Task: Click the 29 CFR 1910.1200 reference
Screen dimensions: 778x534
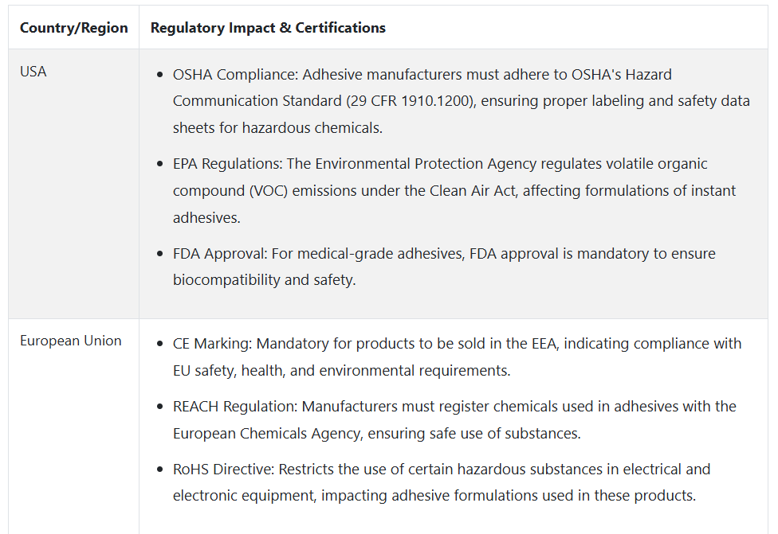Action: tap(411, 101)
